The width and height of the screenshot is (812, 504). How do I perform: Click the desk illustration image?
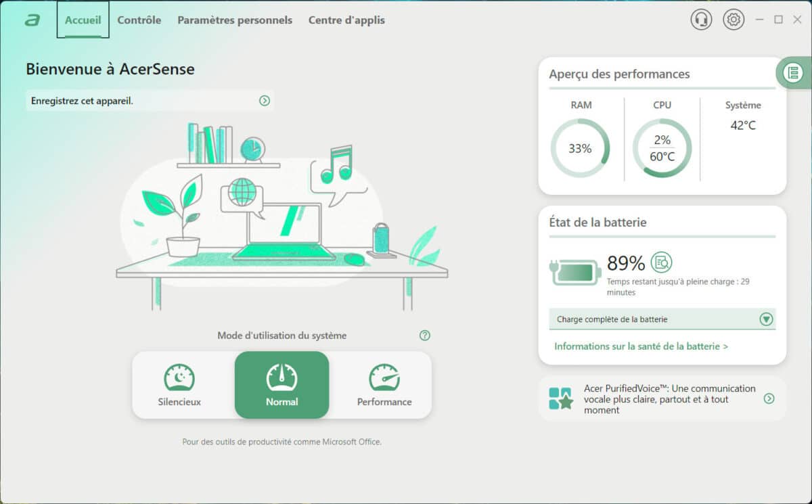[281, 216]
